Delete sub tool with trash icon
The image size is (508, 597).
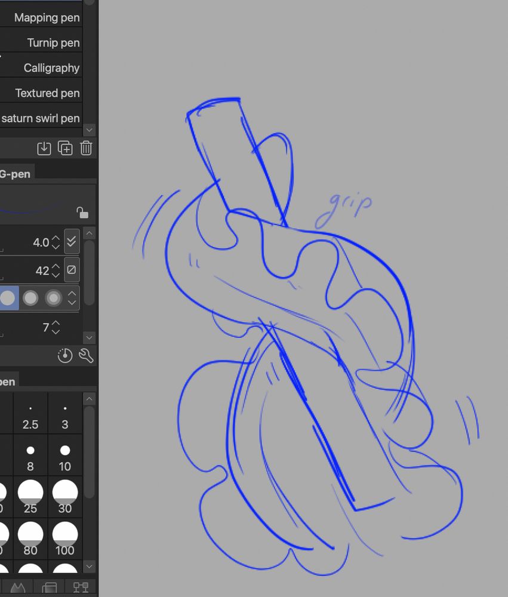[x=86, y=148]
